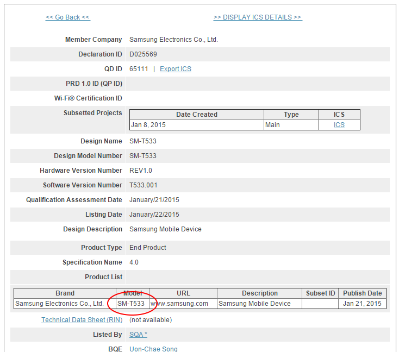Image resolution: width=399 pixels, height=352 pixels.
Task: Click the circled SM-T533 model cell
Action: tap(131, 304)
